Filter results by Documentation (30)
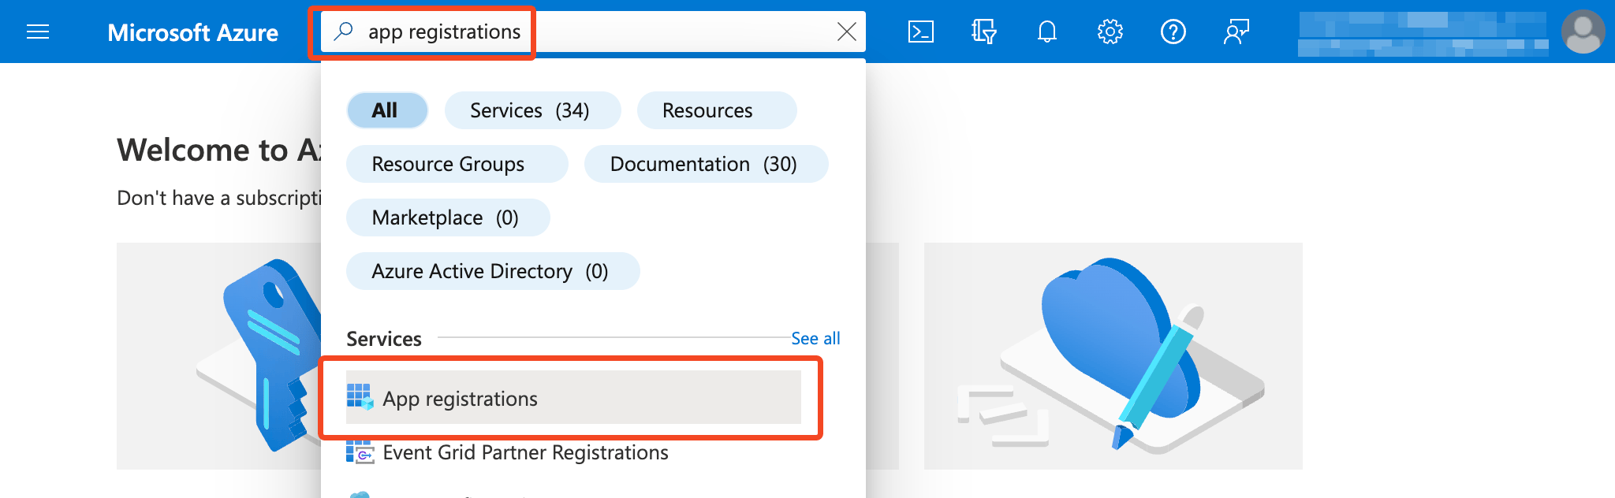This screenshot has height=498, width=1615. 706,164
